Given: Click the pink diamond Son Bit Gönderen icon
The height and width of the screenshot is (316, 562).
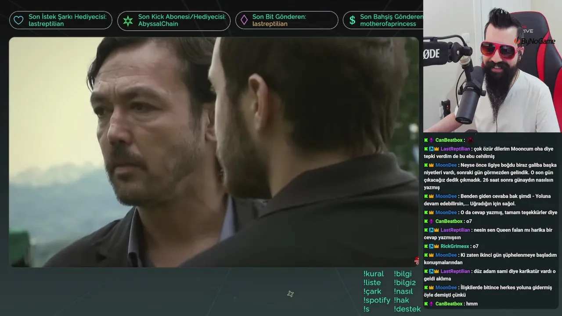Looking at the screenshot, I should [244, 20].
